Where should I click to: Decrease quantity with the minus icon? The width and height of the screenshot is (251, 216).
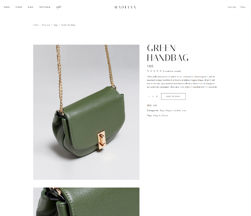coord(149,96)
